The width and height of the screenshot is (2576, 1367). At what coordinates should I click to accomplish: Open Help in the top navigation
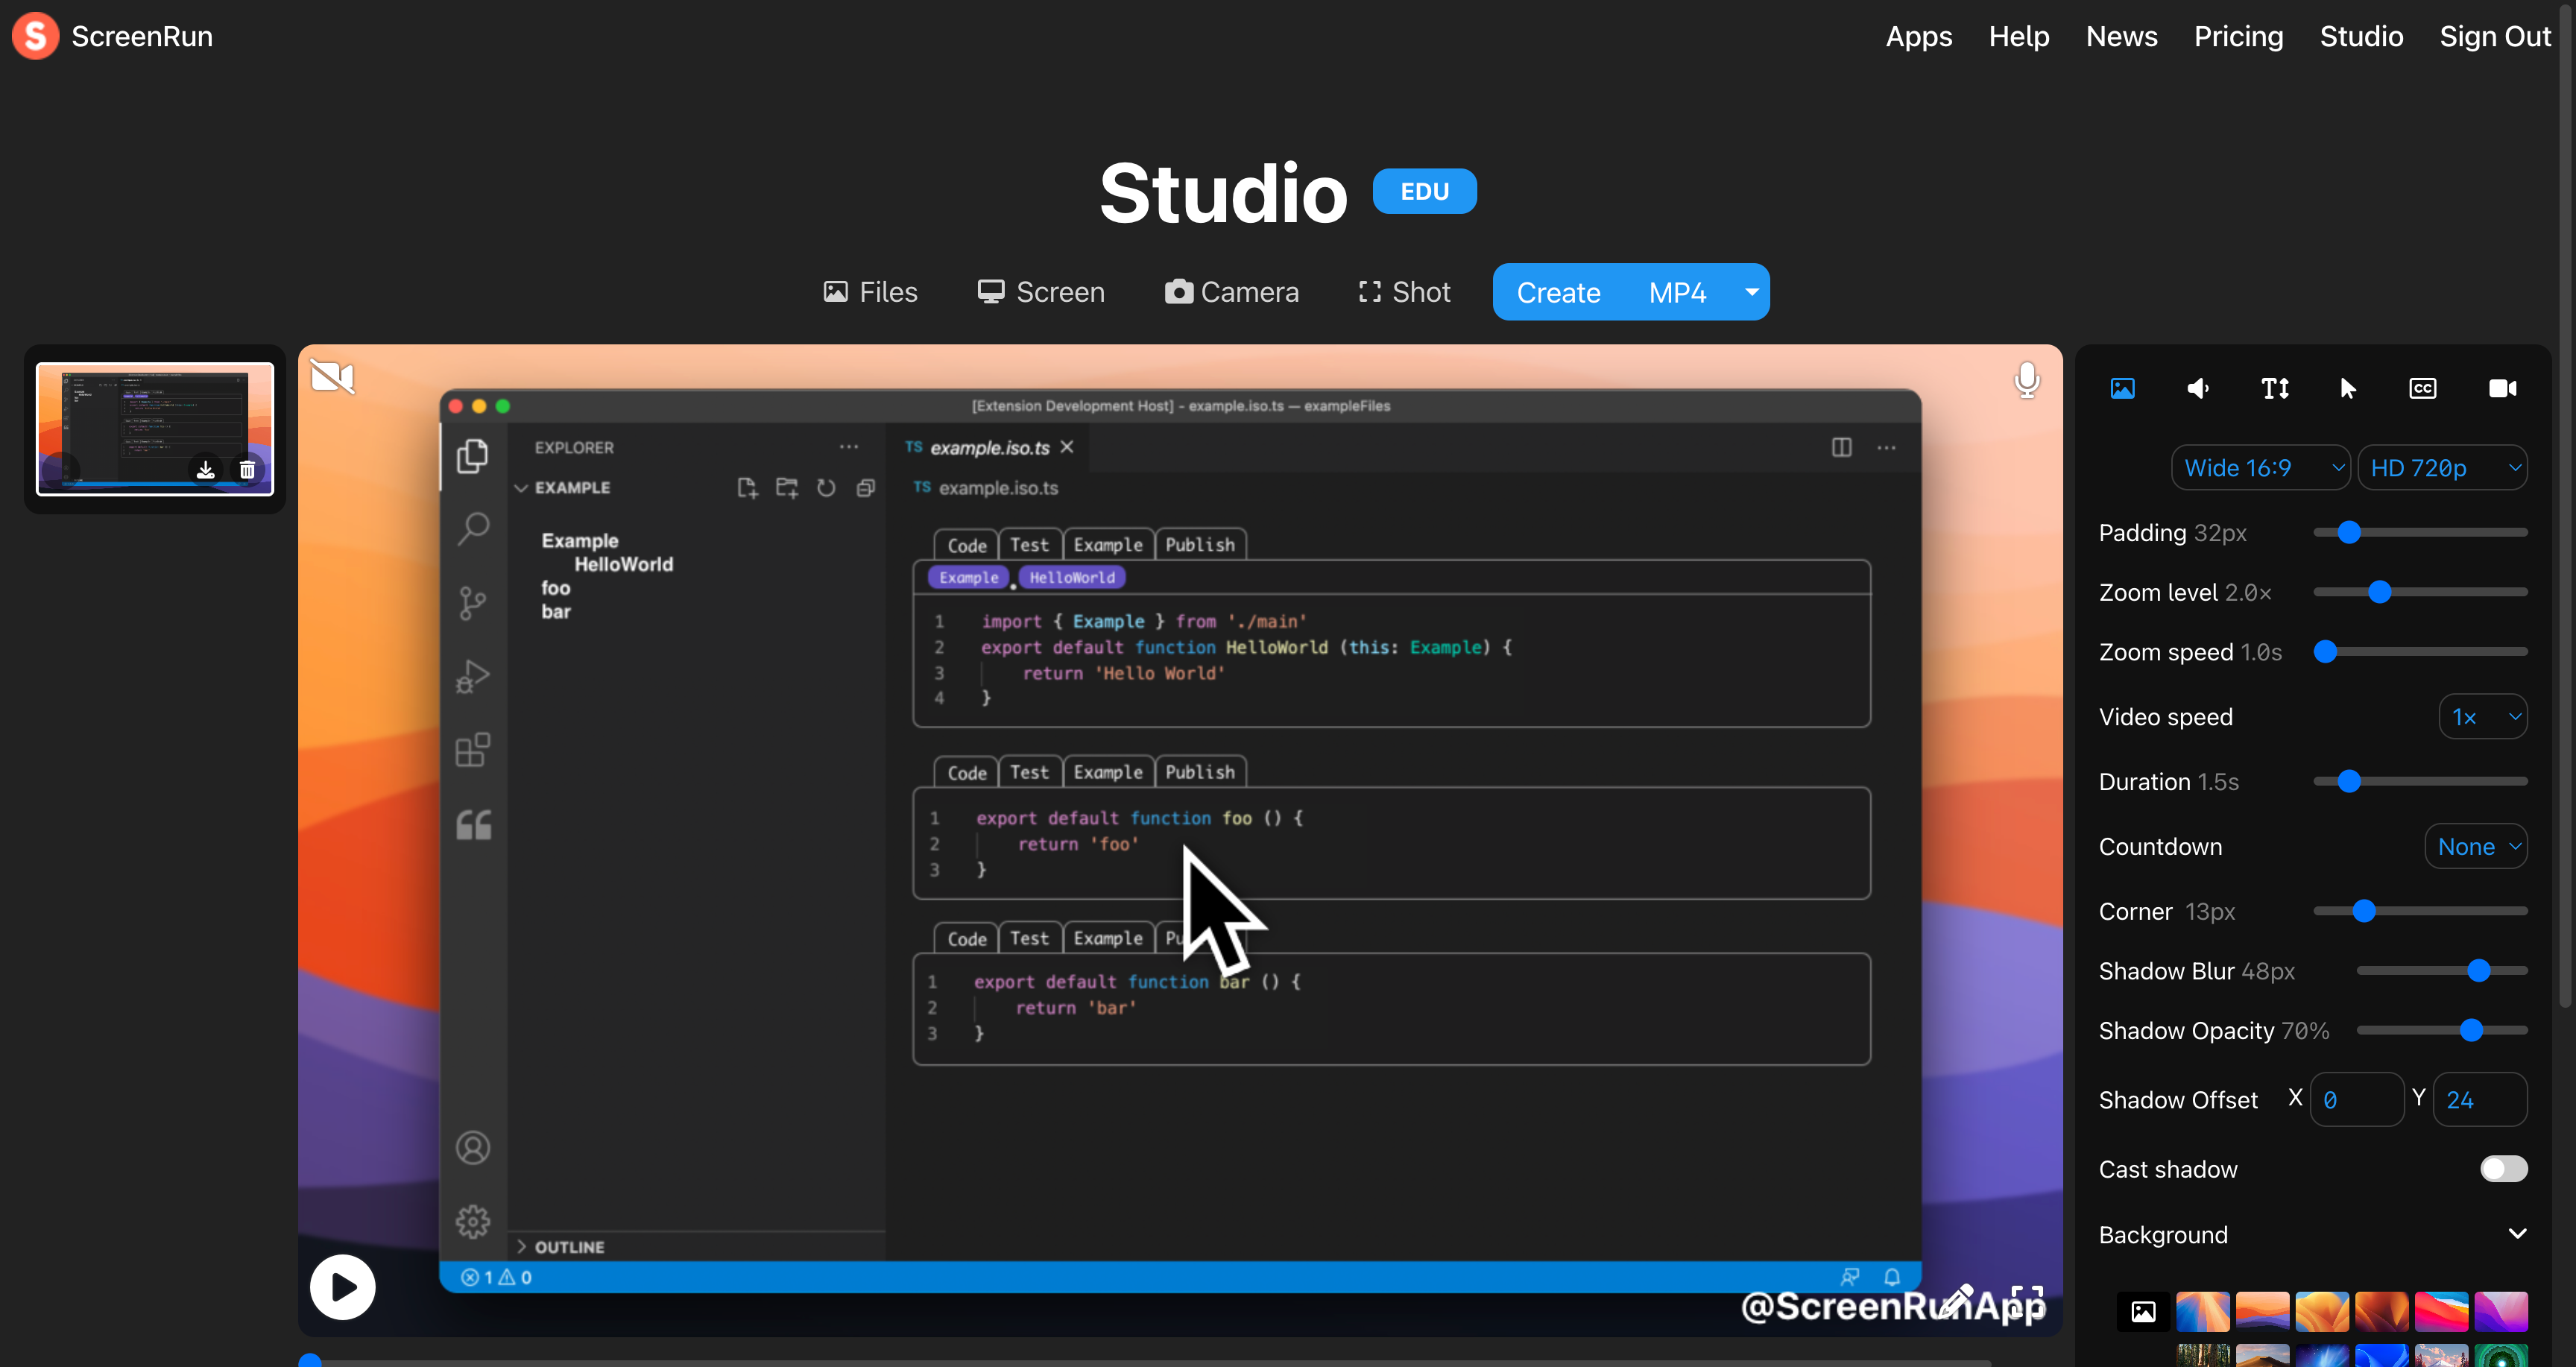point(2018,36)
